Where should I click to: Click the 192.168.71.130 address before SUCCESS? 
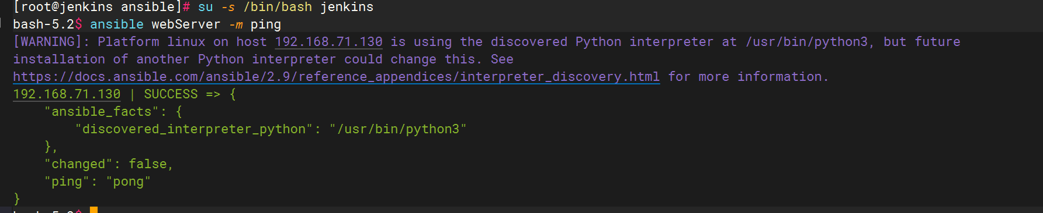pos(67,94)
